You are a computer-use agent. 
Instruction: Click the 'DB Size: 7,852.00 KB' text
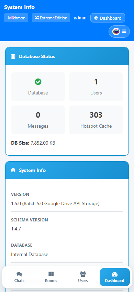point(33,143)
